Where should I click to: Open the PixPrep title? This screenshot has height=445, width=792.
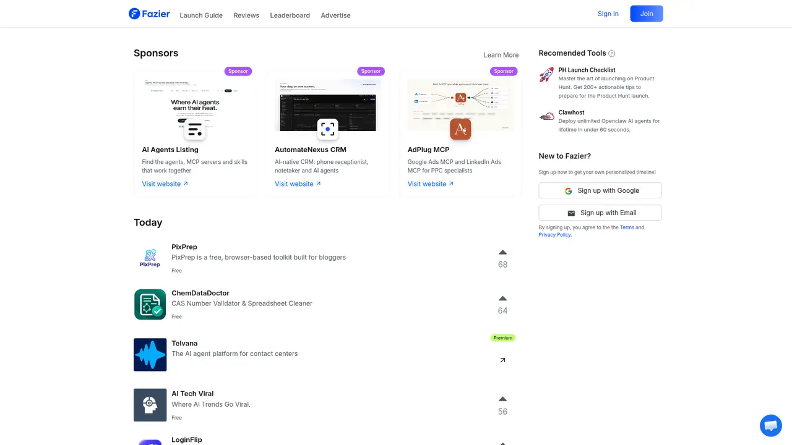pos(184,247)
